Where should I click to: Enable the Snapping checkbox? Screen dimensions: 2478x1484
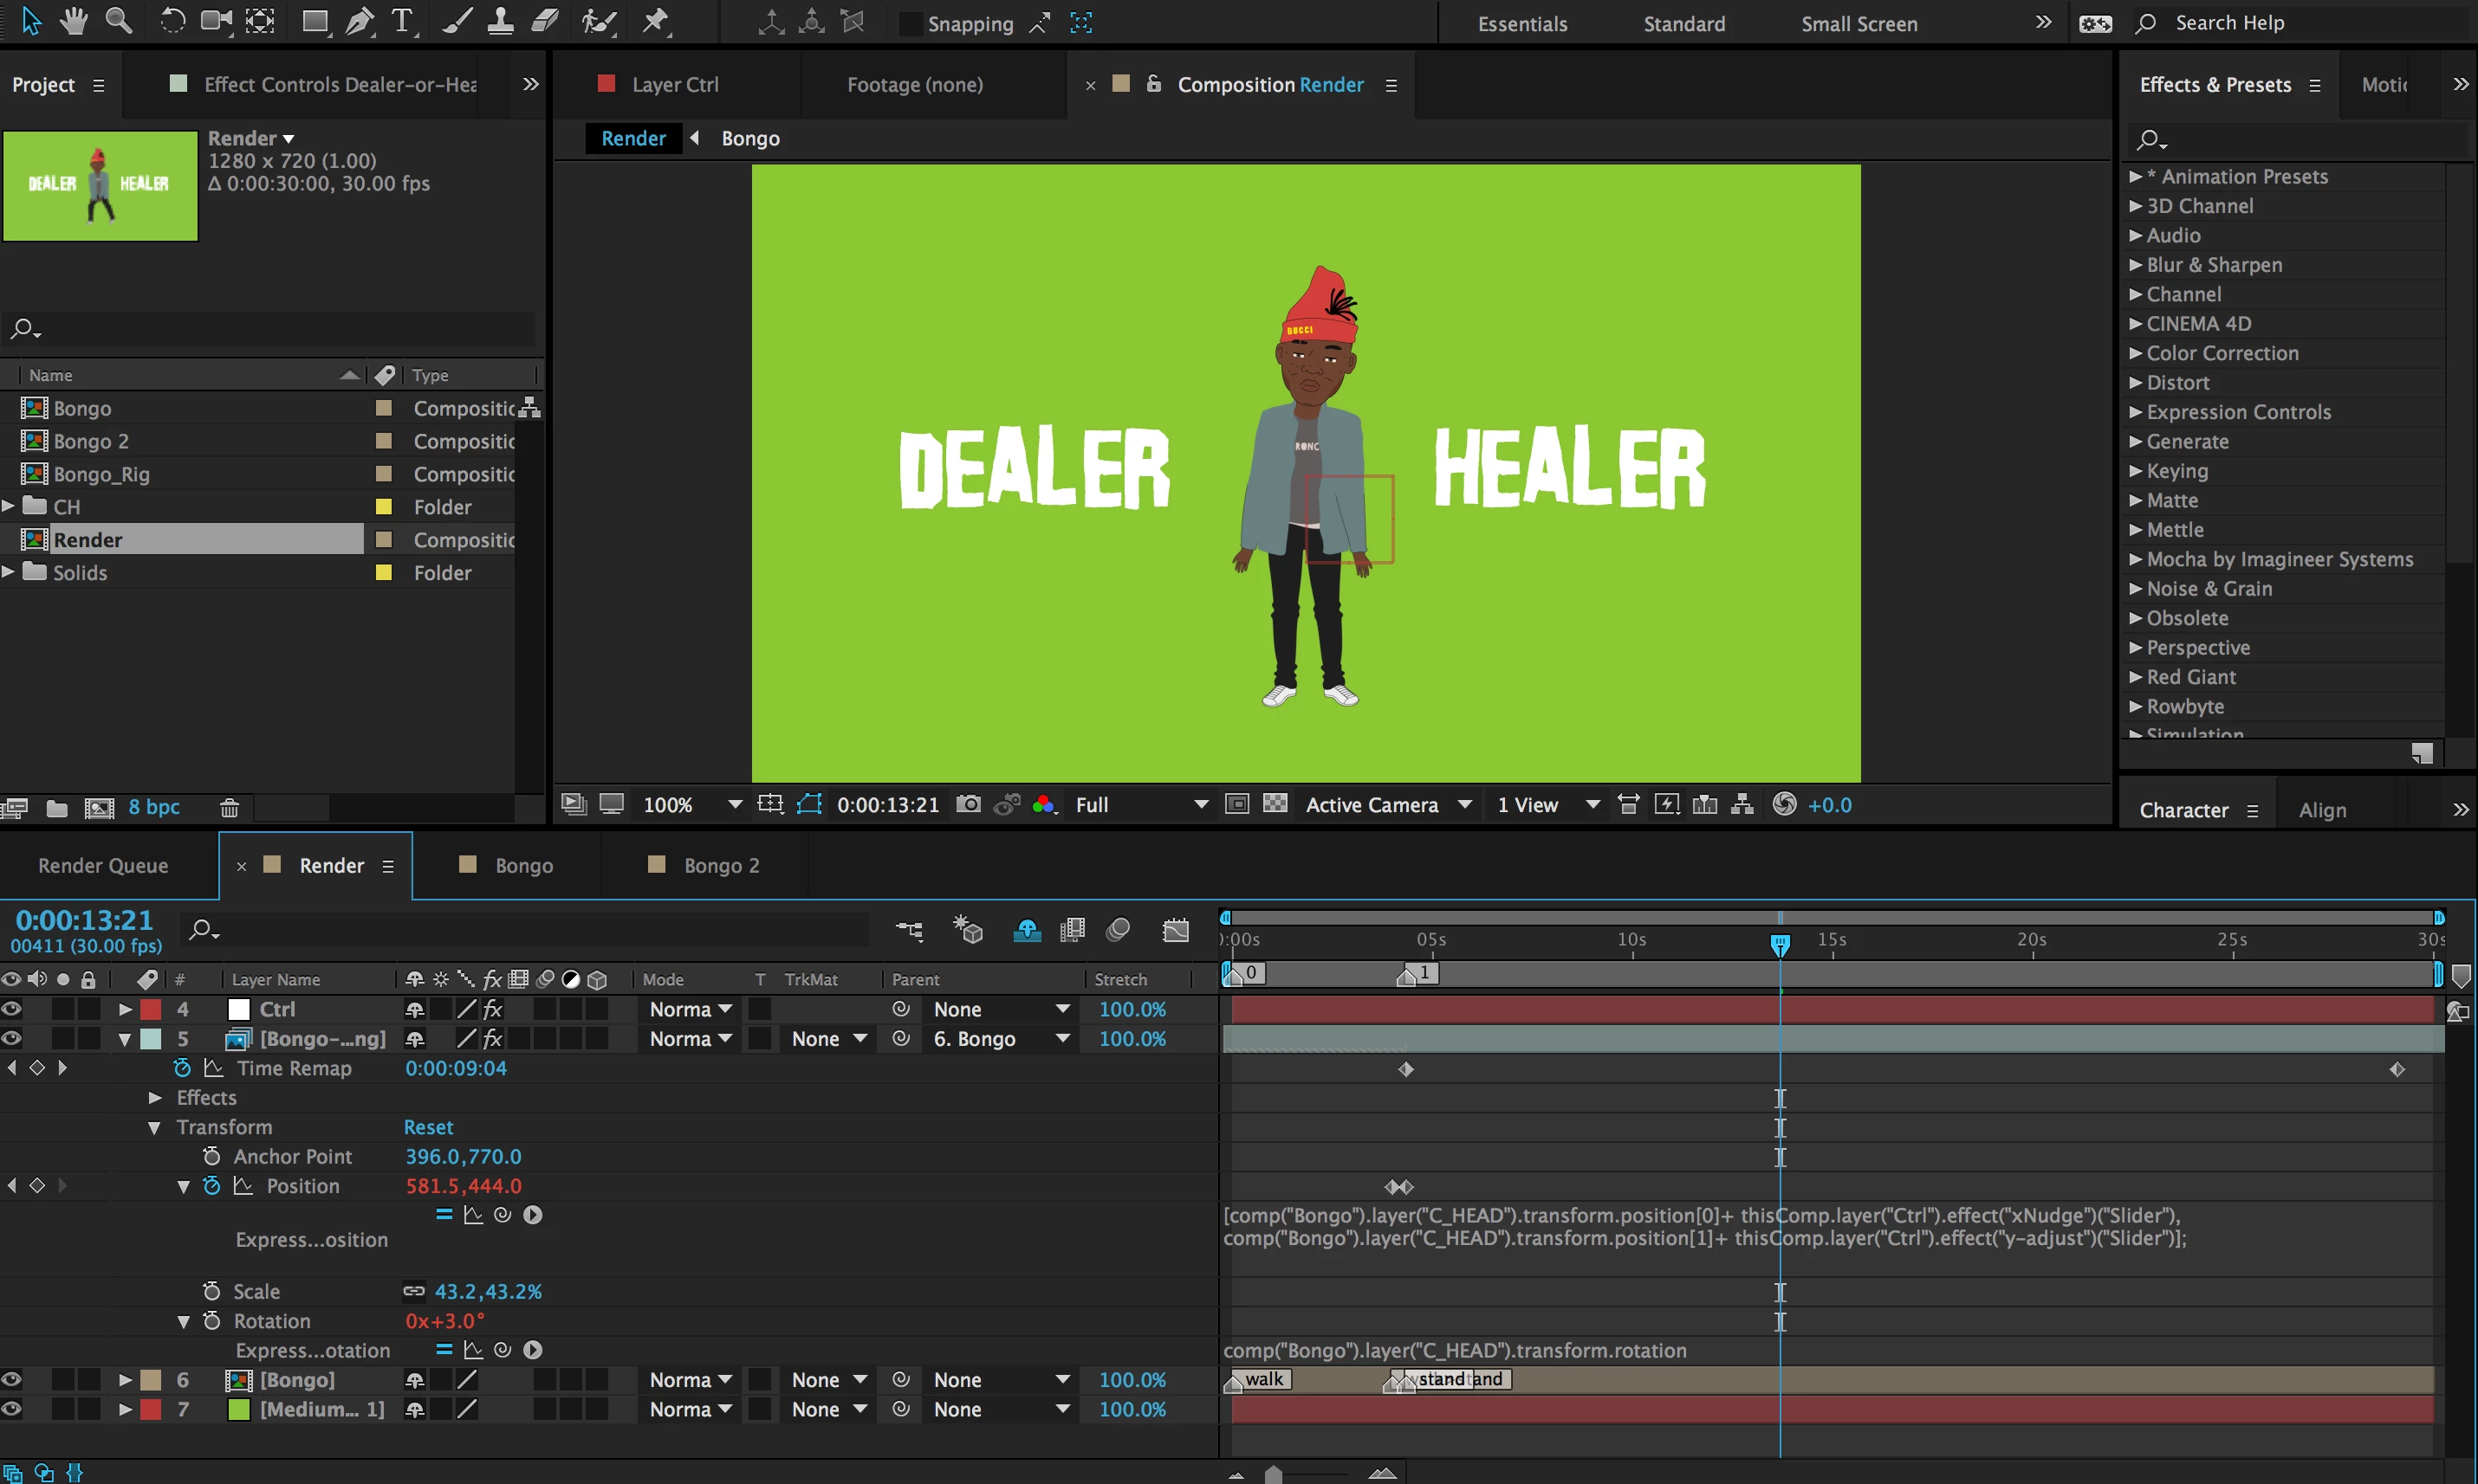911,24
